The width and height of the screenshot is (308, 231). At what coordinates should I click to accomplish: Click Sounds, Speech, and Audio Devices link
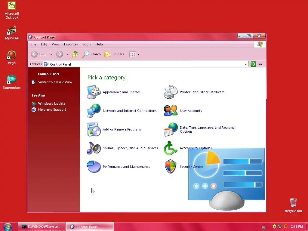130,148
